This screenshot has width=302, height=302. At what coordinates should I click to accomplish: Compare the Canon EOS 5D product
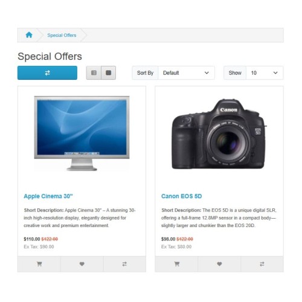pyautogui.click(x=262, y=264)
